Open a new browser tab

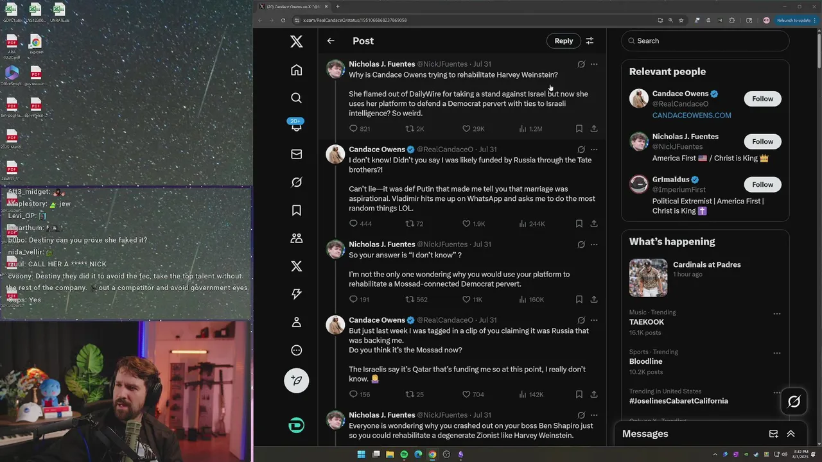pyautogui.click(x=338, y=6)
